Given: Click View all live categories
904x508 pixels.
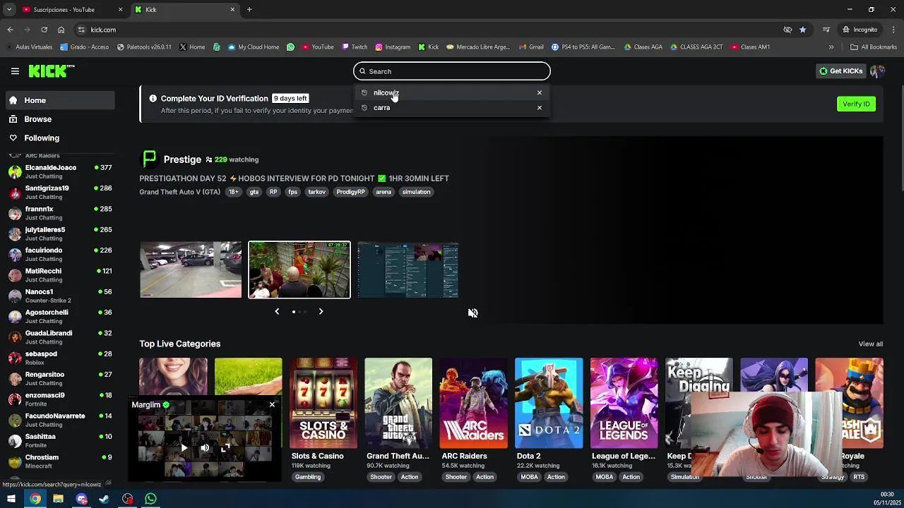Looking at the screenshot, I should pos(870,344).
